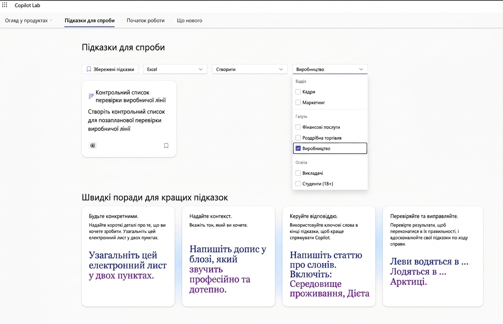Viewport: 503px width, 324px height.
Task: Open the Перевіряйте та виправляйте tip card
Action: tap(433, 256)
